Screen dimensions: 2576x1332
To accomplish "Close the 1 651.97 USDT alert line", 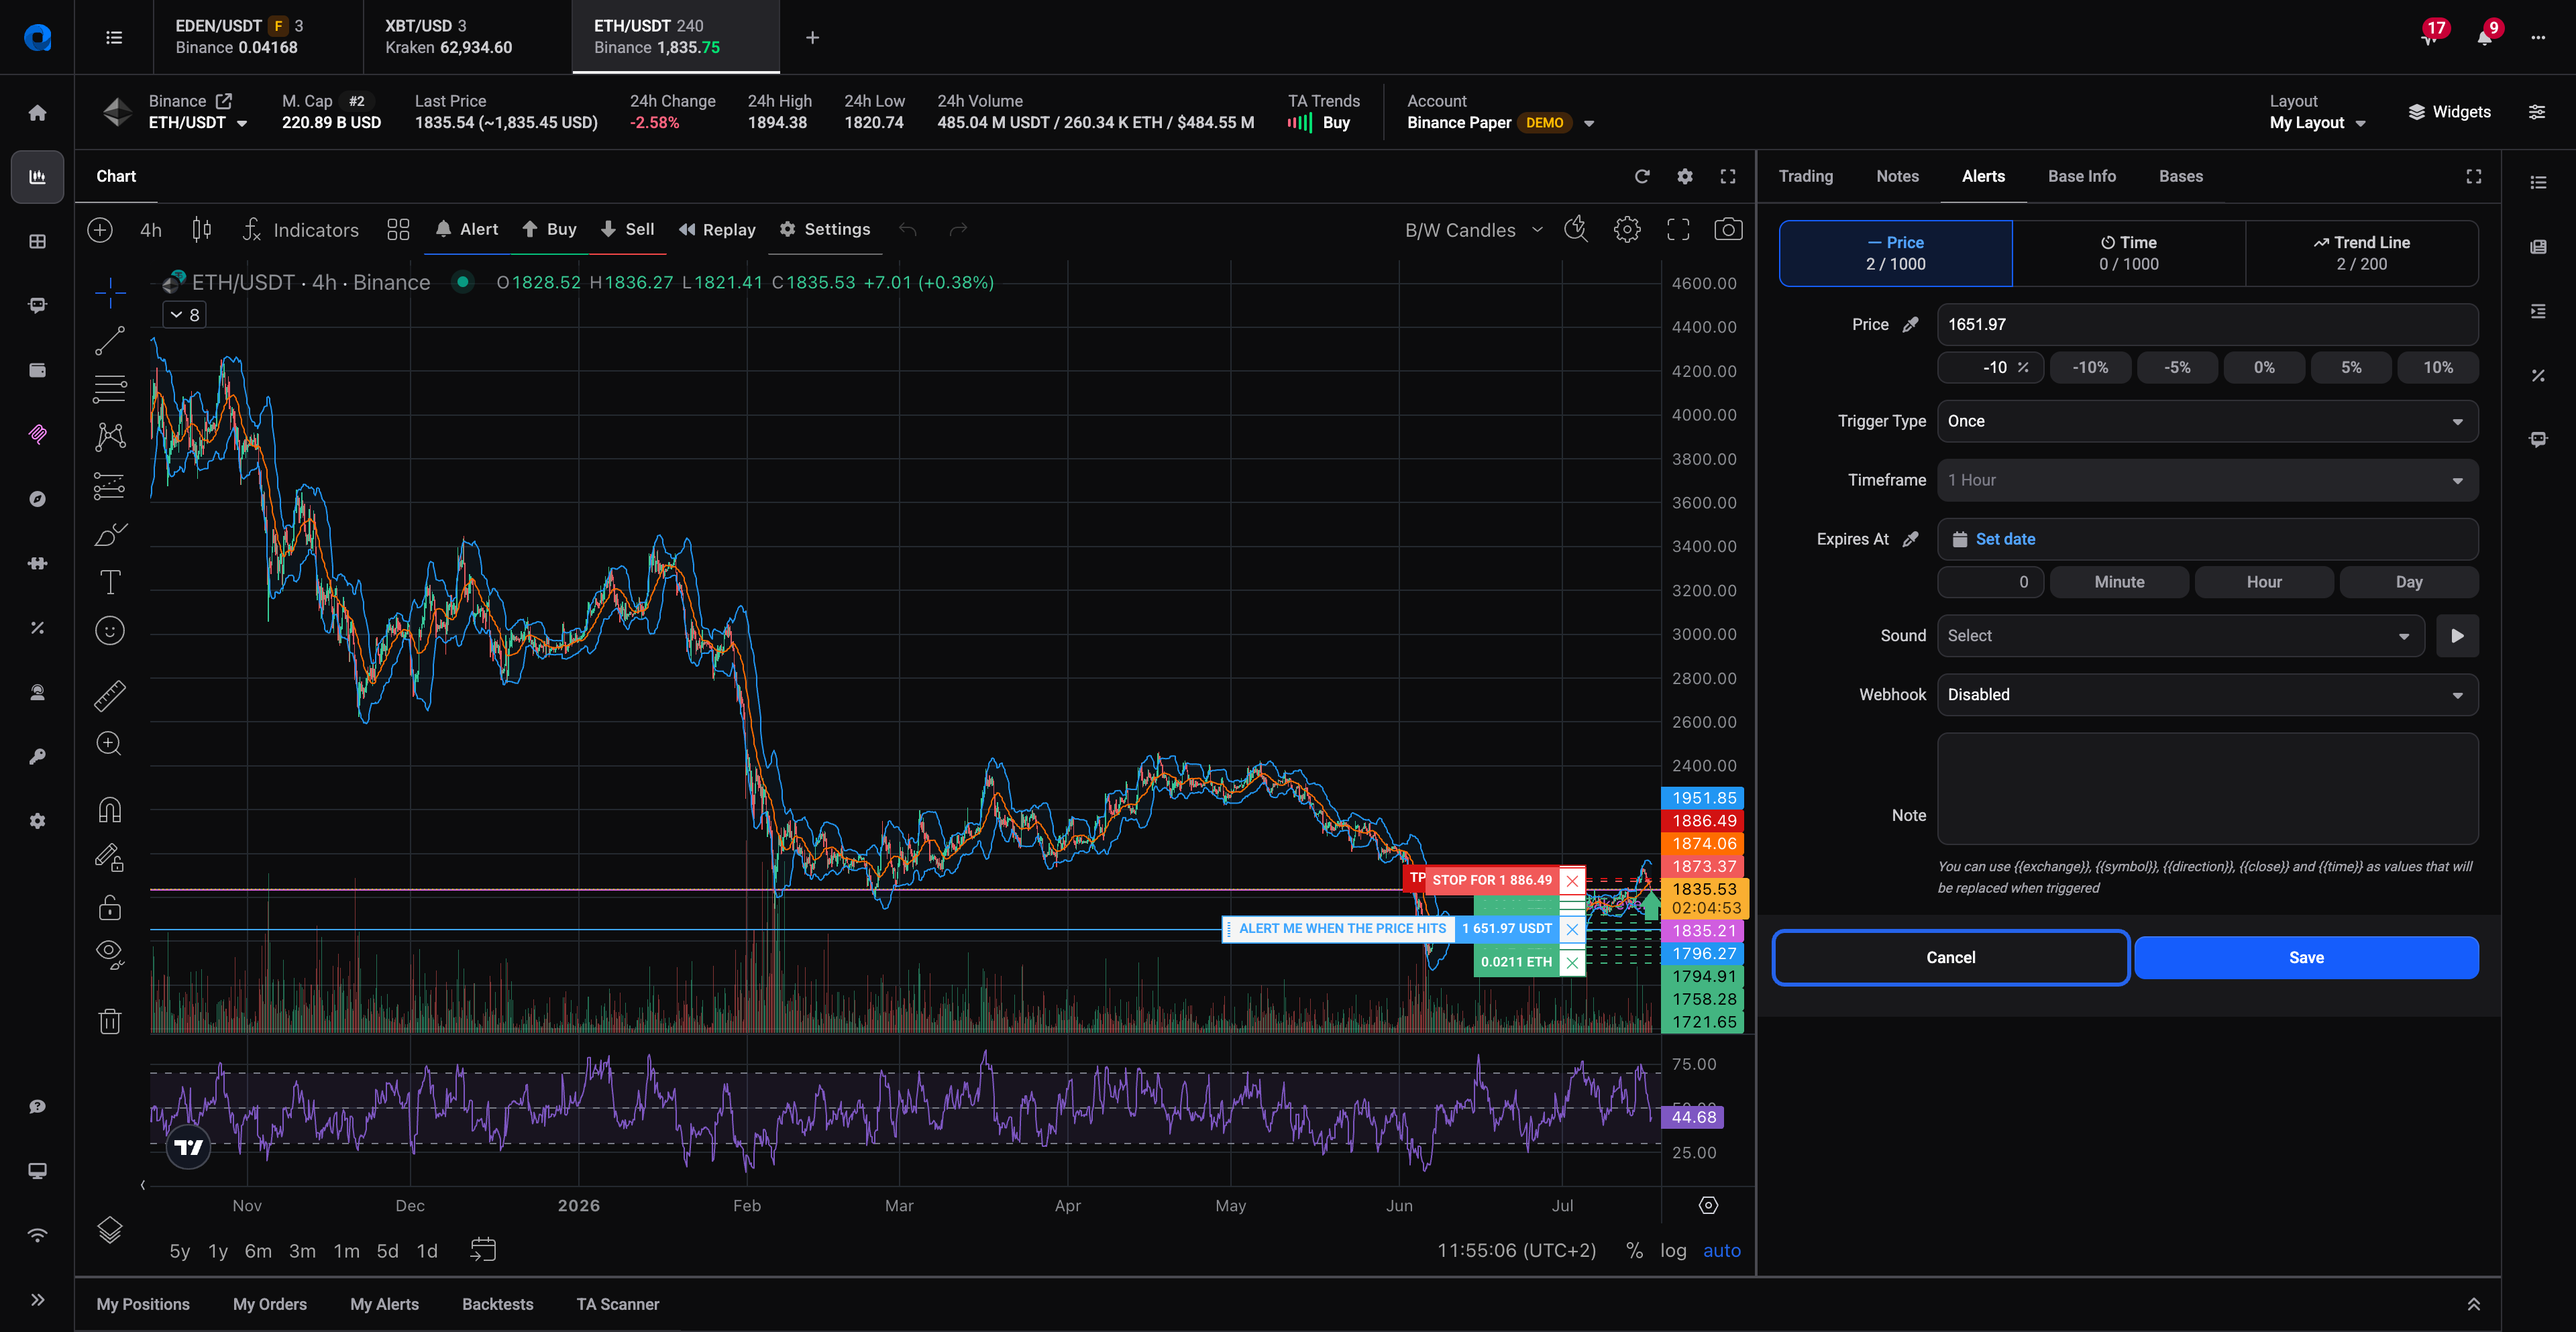I will [x=1572, y=929].
